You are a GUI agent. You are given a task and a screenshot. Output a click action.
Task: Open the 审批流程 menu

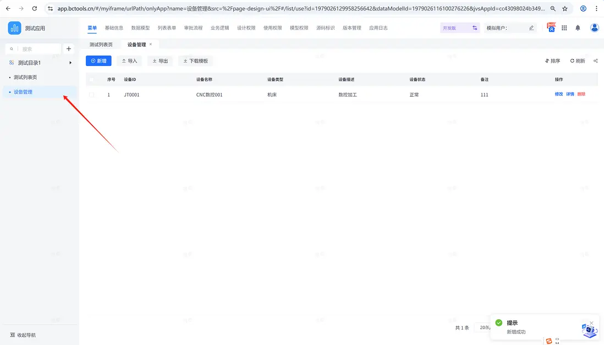click(194, 28)
